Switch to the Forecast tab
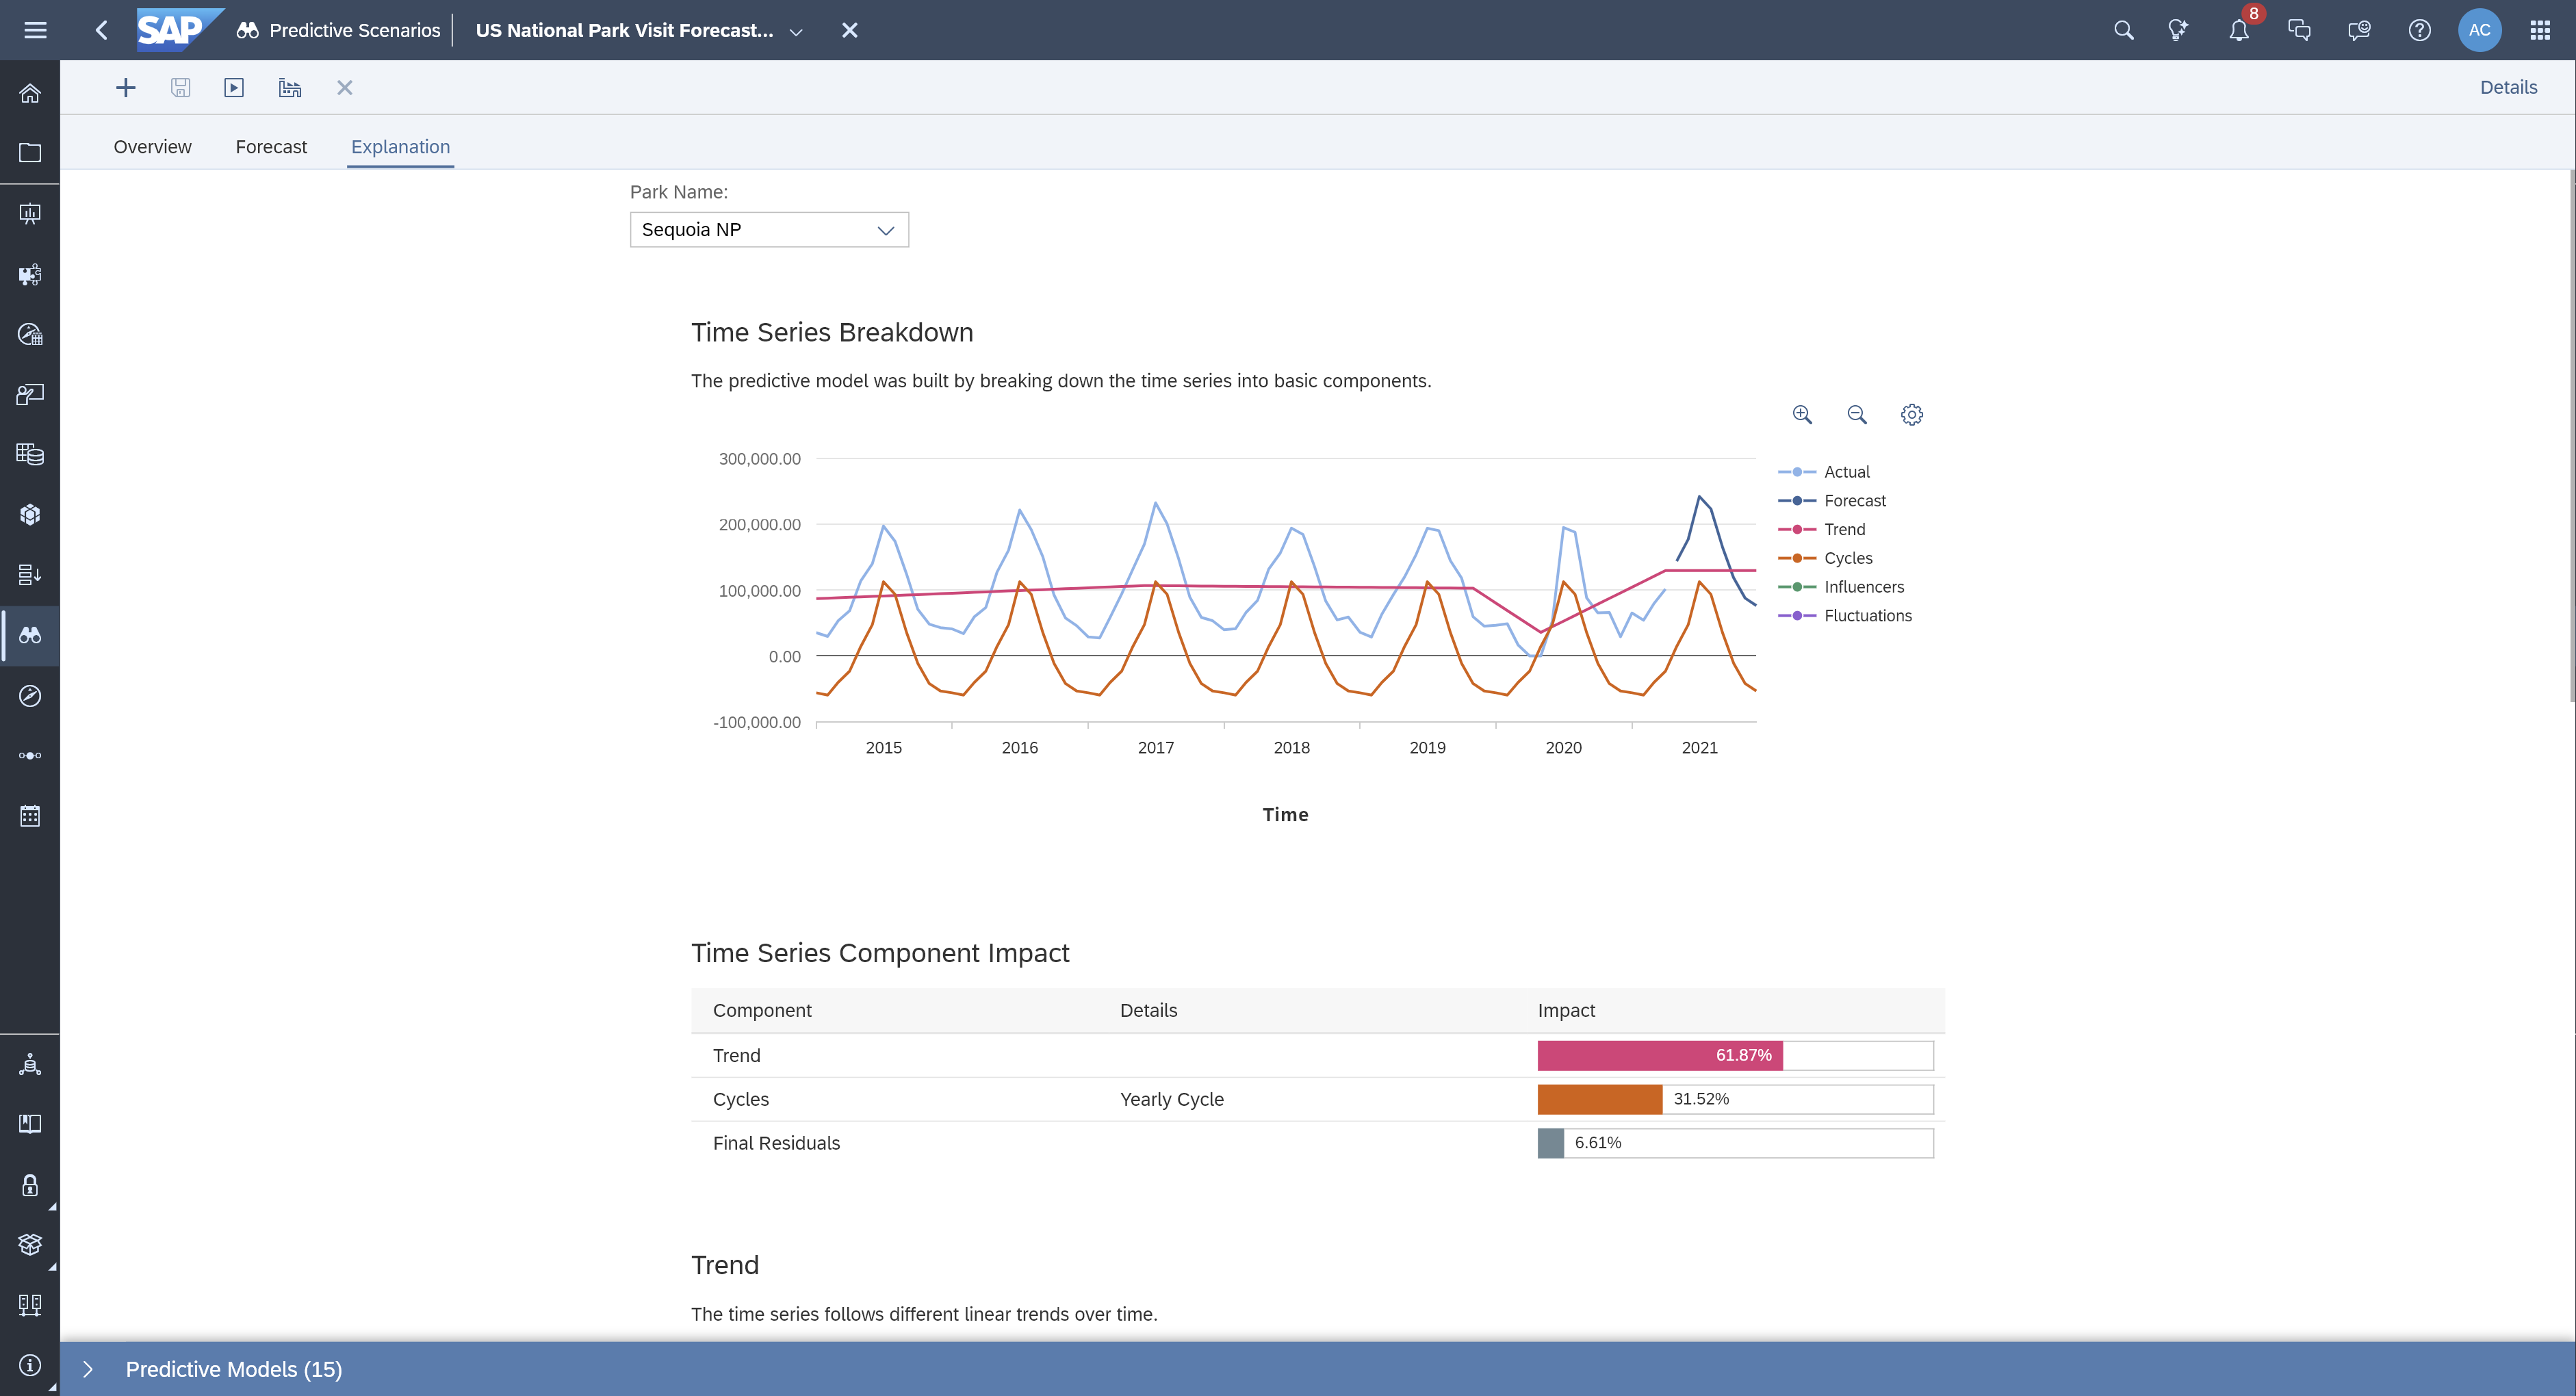 click(x=271, y=147)
